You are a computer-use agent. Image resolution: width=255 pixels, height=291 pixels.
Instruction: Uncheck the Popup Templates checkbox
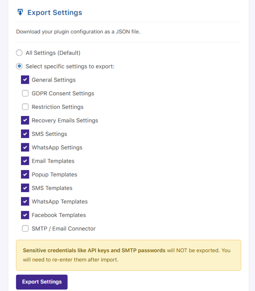pyautogui.click(x=25, y=175)
